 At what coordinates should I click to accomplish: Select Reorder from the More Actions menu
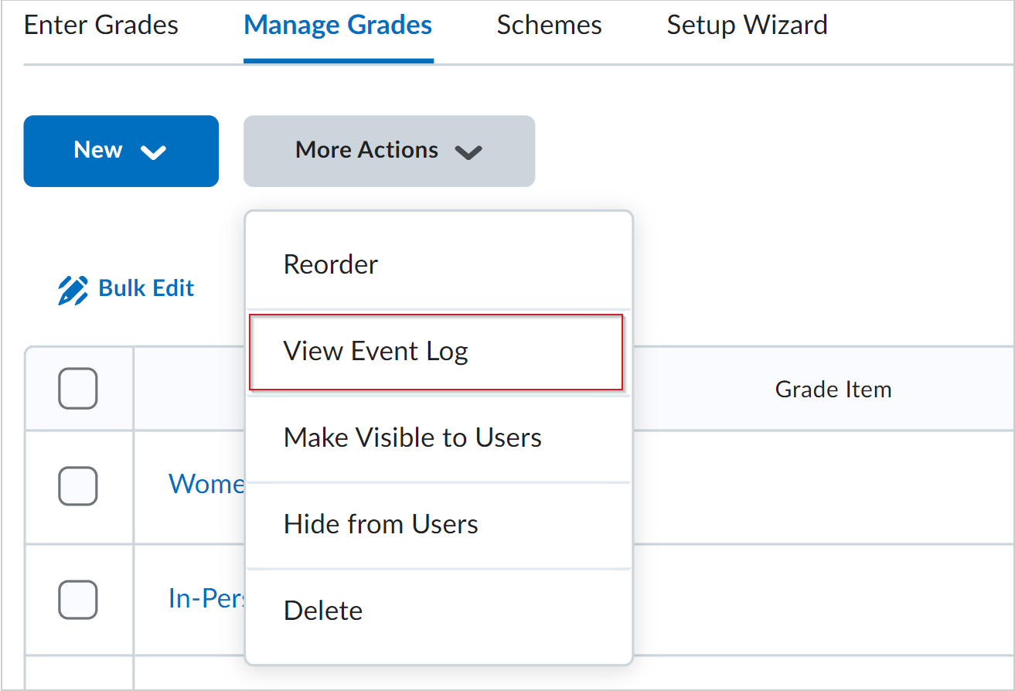(x=330, y=264)
